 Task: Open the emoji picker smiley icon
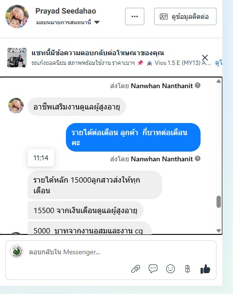click(171, 269)
